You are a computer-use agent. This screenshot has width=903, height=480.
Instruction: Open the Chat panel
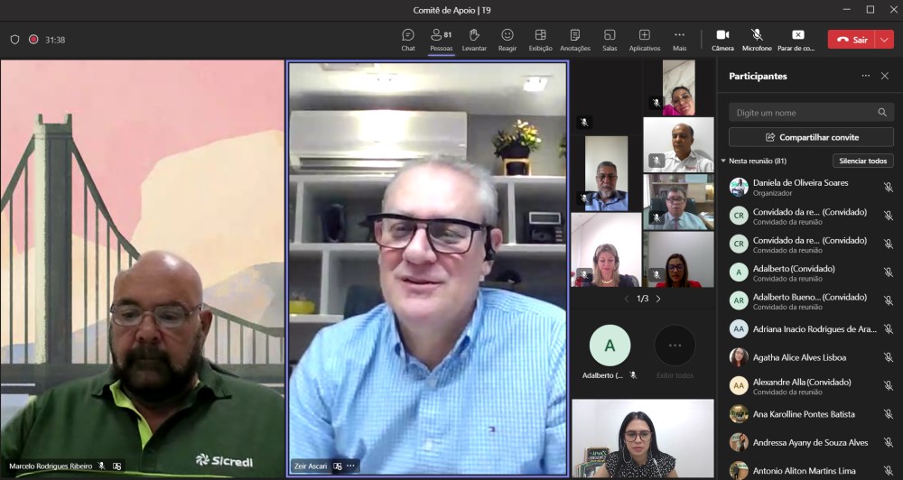tap(408, 39)
